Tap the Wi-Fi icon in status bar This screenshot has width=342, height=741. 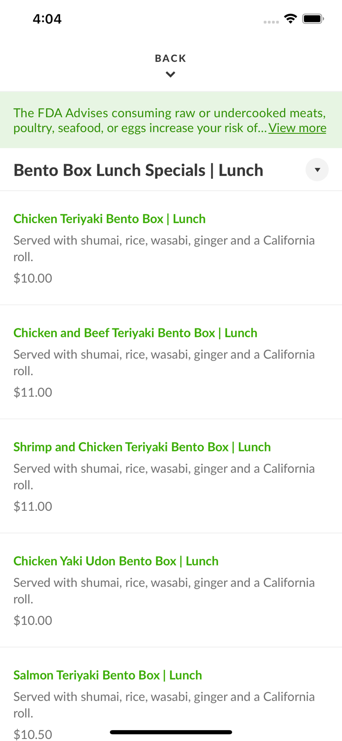(x=291, y=18)
